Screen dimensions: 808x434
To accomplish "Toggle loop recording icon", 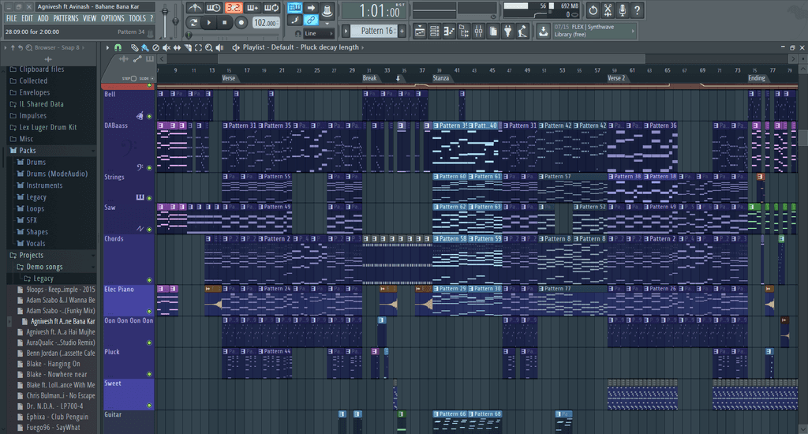I will pos(271,8).
